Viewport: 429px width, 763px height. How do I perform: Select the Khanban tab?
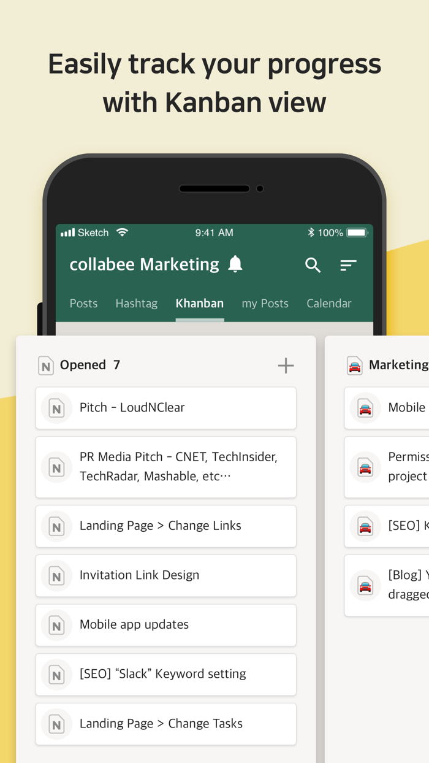pos(199,303)
